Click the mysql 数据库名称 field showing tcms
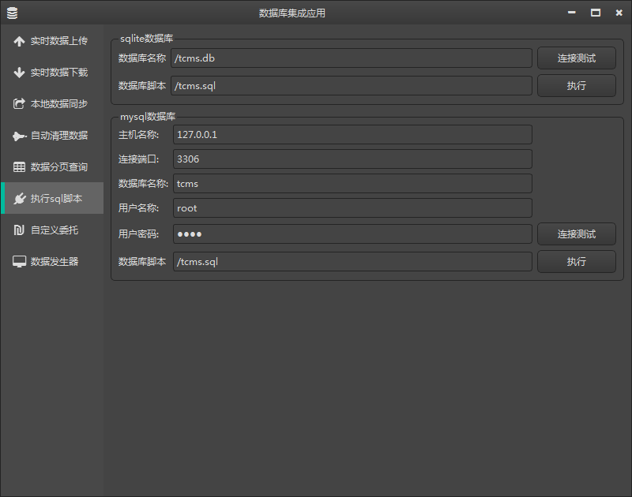Image resolution: width=632 pixels, height=497 pixels. pyautogui.click(x=352, y=184)
